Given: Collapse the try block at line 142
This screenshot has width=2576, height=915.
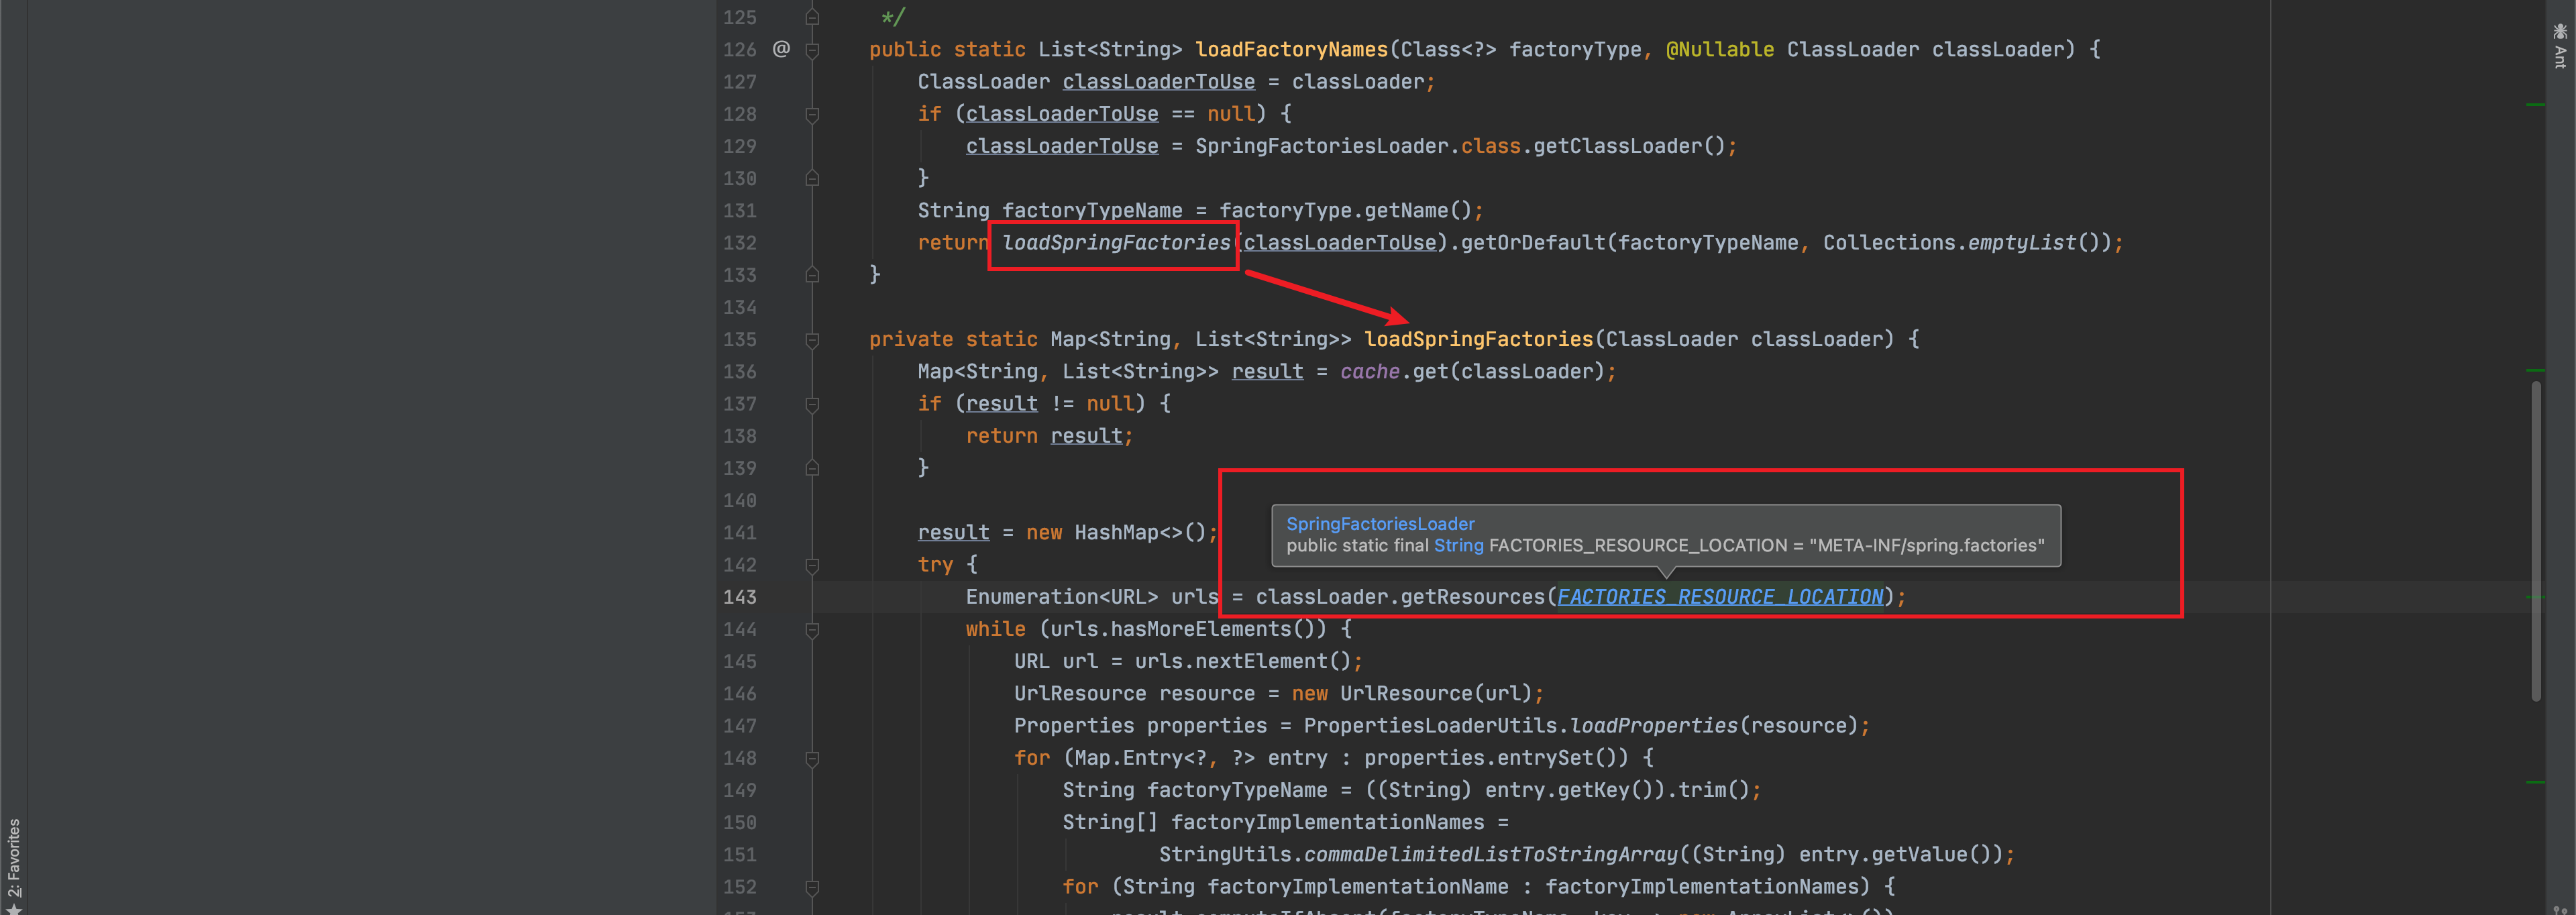Looking at the screenshot, I should 812,565.
